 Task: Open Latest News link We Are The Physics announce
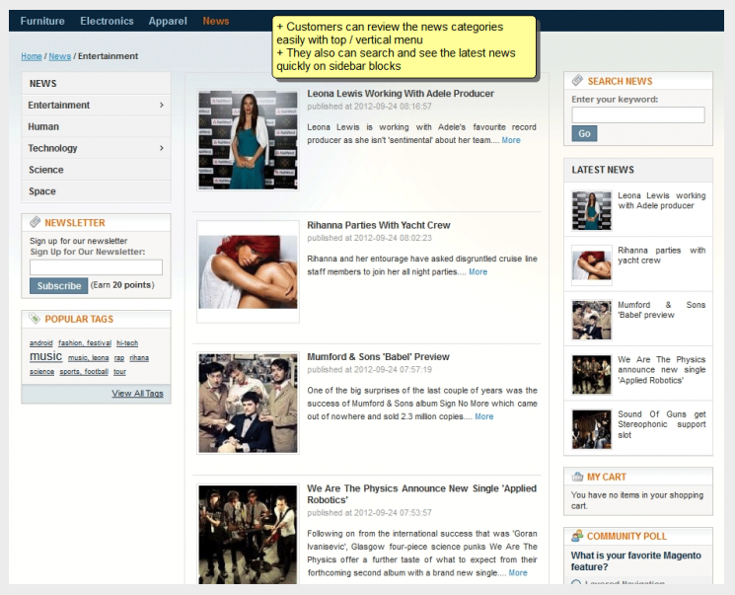point(661,370)
